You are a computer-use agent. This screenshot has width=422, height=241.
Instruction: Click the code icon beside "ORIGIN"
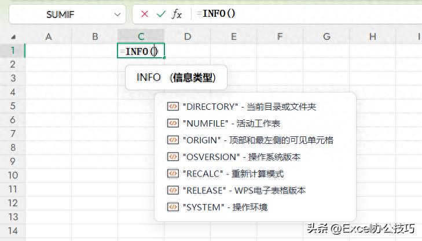click(x=173, y=140)
